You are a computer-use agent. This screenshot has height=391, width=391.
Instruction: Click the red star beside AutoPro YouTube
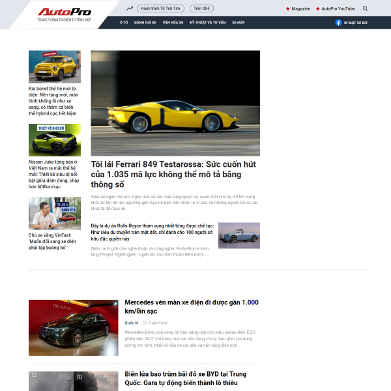tap(317, 8)
